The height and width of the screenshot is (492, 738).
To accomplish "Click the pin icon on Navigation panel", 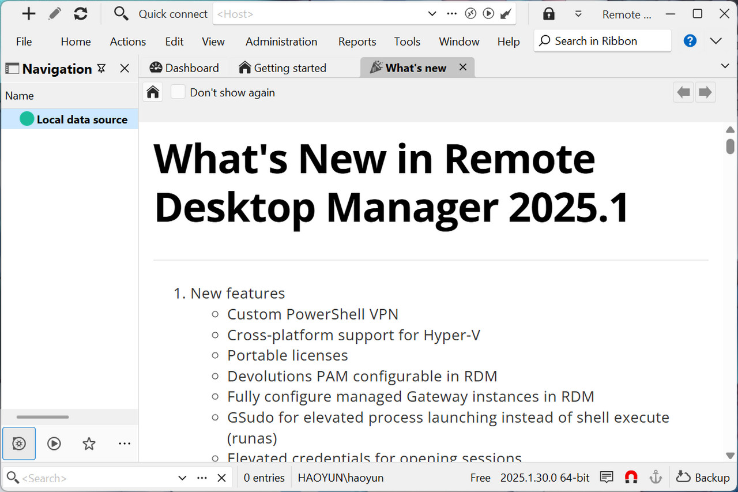I will click(x=101, y=69).
